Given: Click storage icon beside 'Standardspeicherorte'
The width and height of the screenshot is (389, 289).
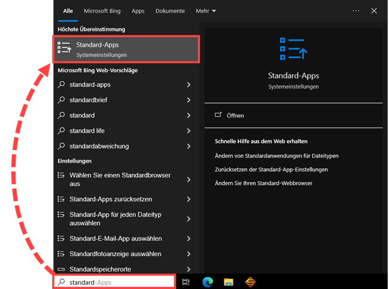Looking at the screenshot, I should coord(61,269).
